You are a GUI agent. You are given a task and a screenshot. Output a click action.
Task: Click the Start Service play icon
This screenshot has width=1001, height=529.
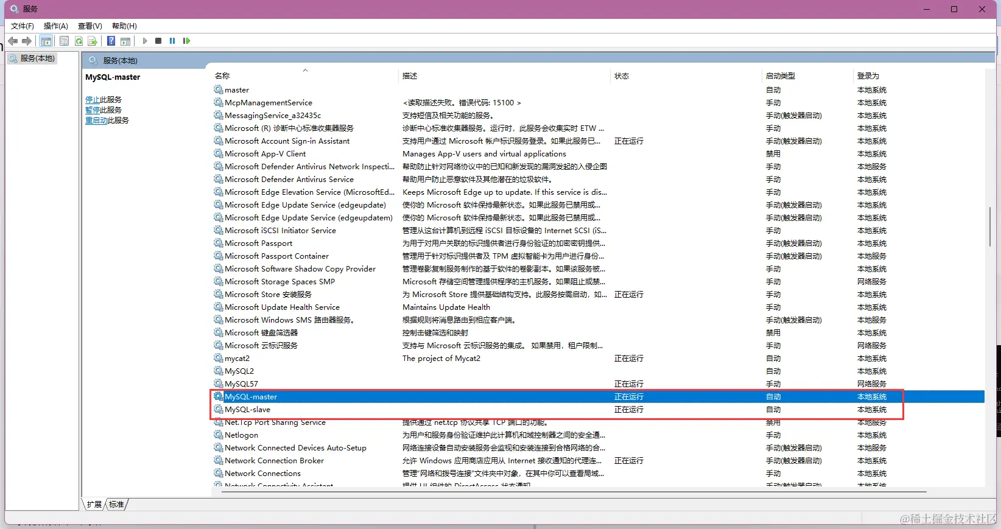tap(145, 41)
